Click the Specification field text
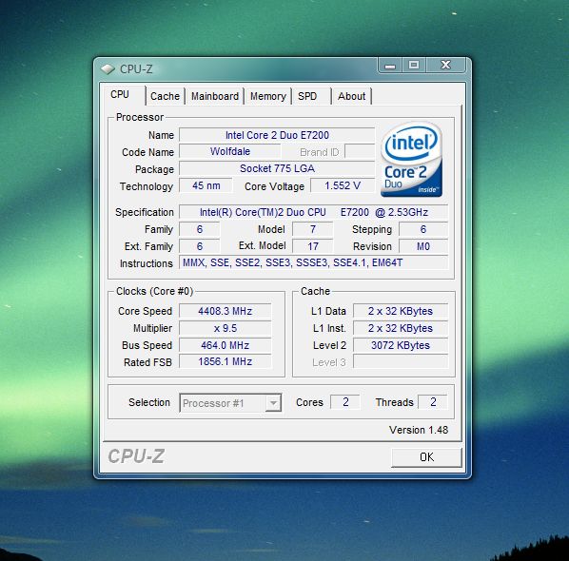The height and width of the screenshot is (561, 569). [314, 212]
